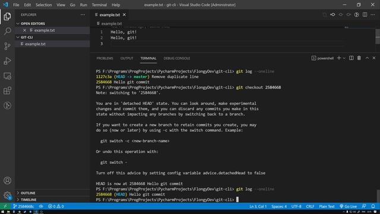Open the Run menu

pos(83,5)
